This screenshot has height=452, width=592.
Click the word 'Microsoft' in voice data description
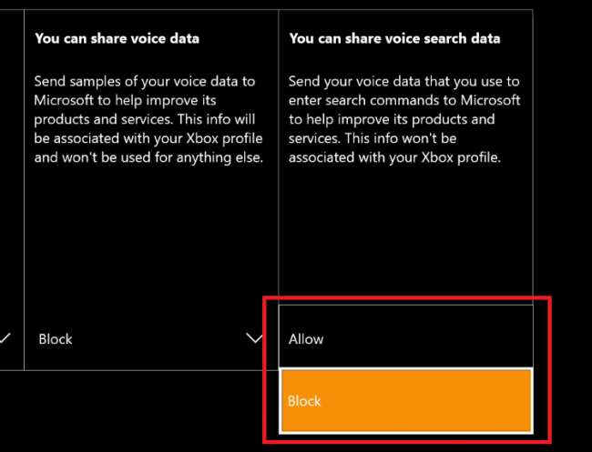pos(66,100)
